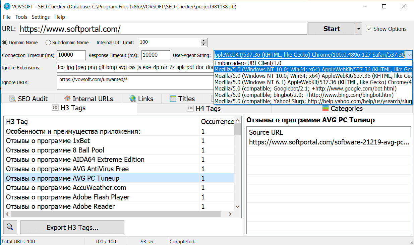Click Total URLs: 100 in status bar

18,241
